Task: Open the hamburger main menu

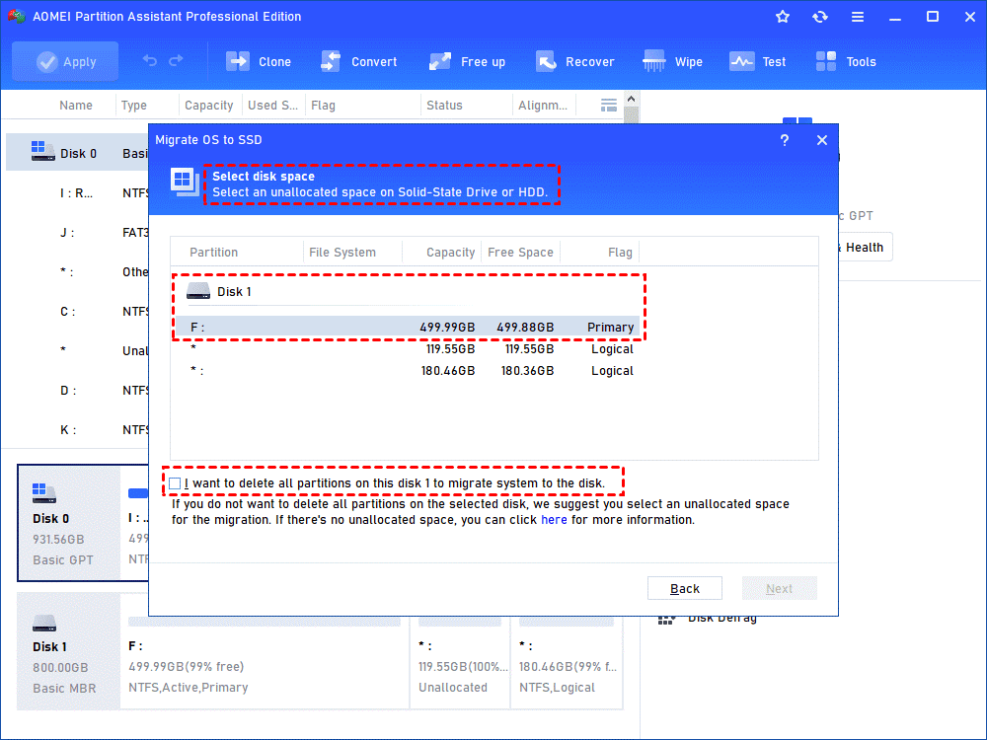Action: pyautogui.click(x=858, y=16)
